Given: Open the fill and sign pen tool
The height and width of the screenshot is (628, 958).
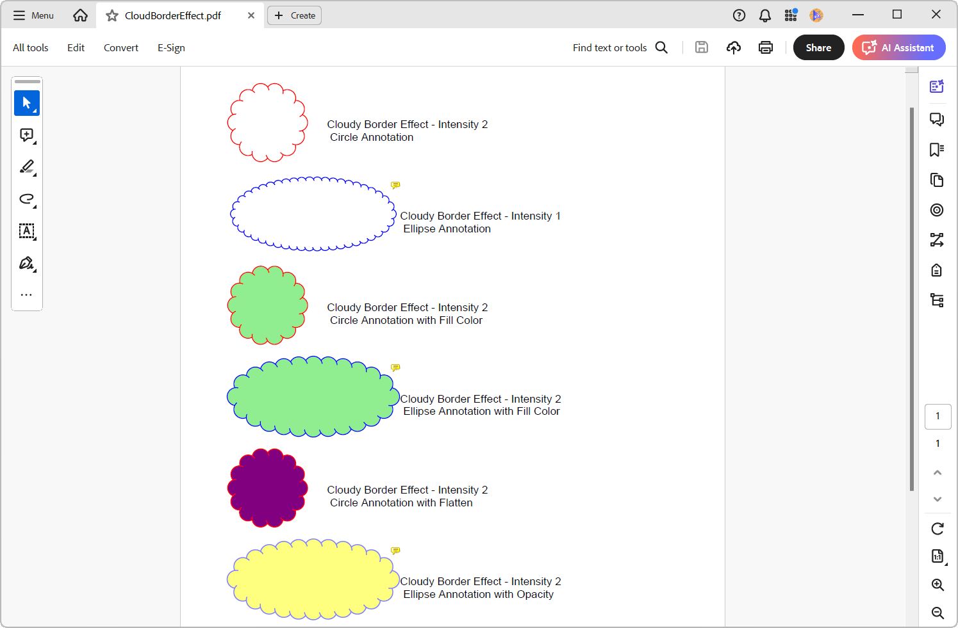Looking at the screenshot, I should pos(26,263).
